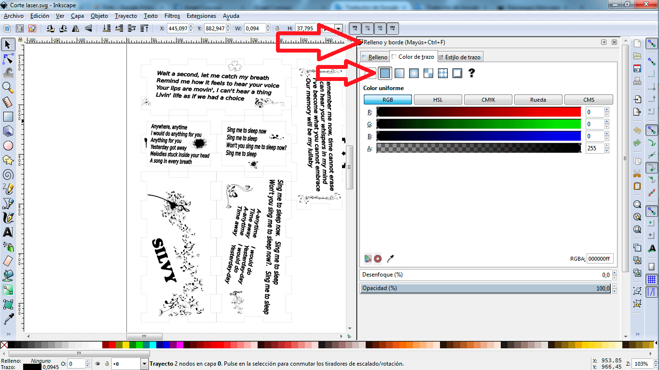Switch to the Relleno tab
Image resolution: width=659 pixels, height=370 pixels.
click(x=374, y=57)
